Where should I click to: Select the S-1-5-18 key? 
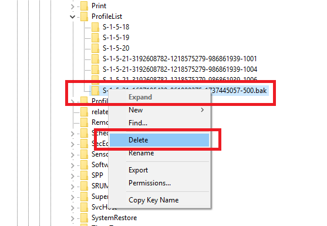click(116, 27)
